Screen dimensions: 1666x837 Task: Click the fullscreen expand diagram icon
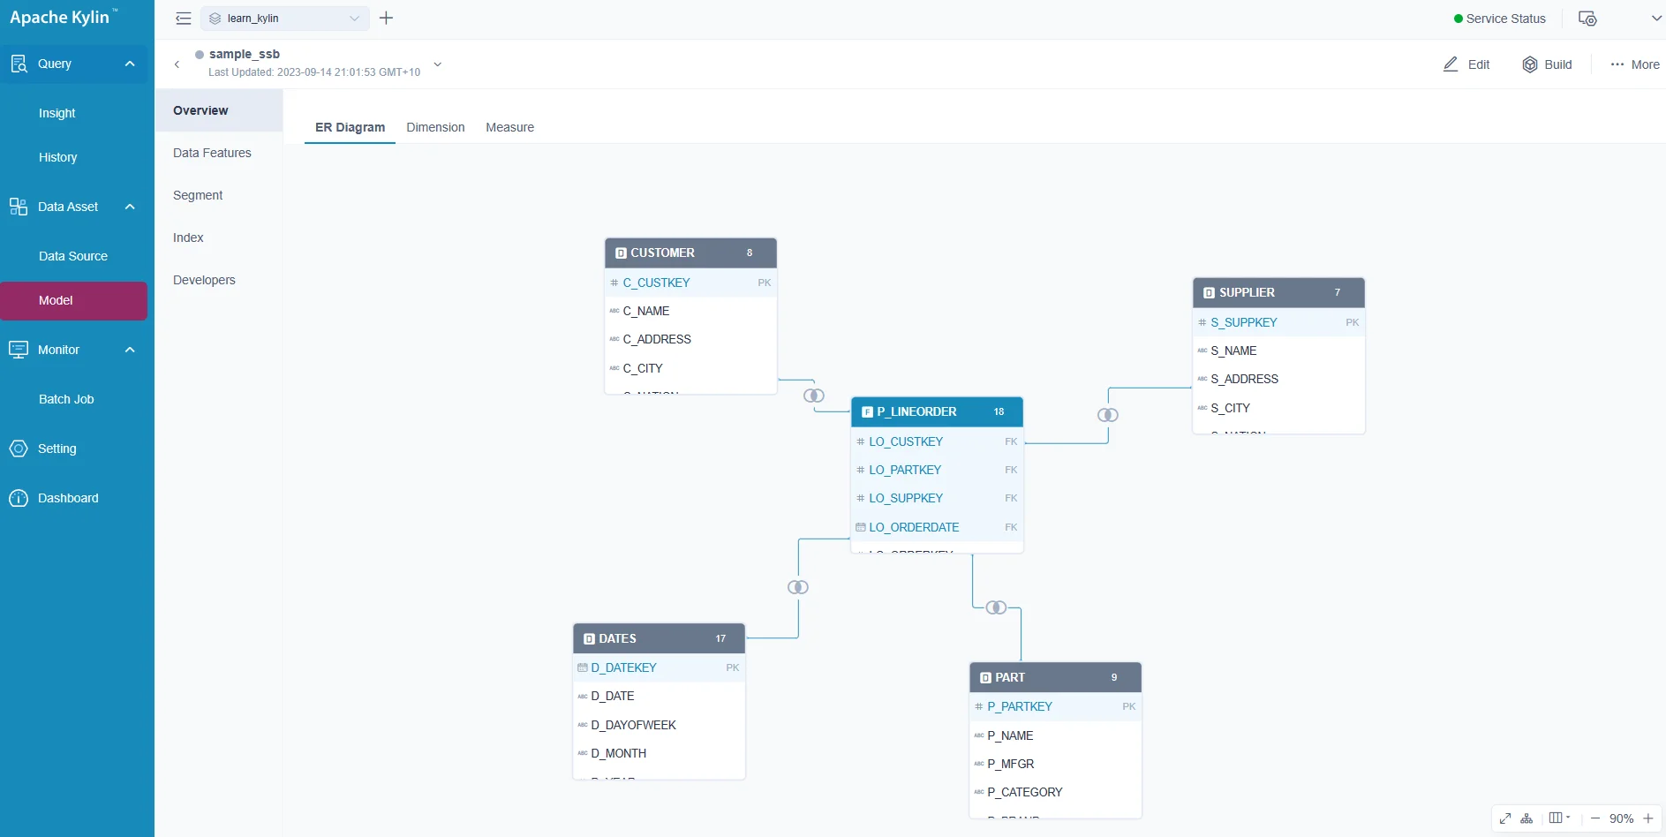[1505, 818]
